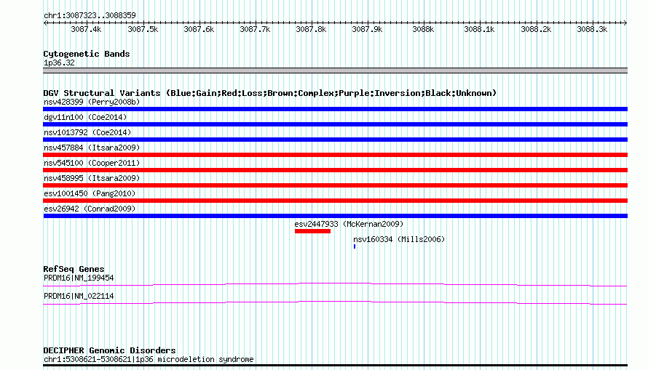Click the 3087.4k ruler tick label
The height and width of the screenshot is (370, 648).
(x=86, y=29)
